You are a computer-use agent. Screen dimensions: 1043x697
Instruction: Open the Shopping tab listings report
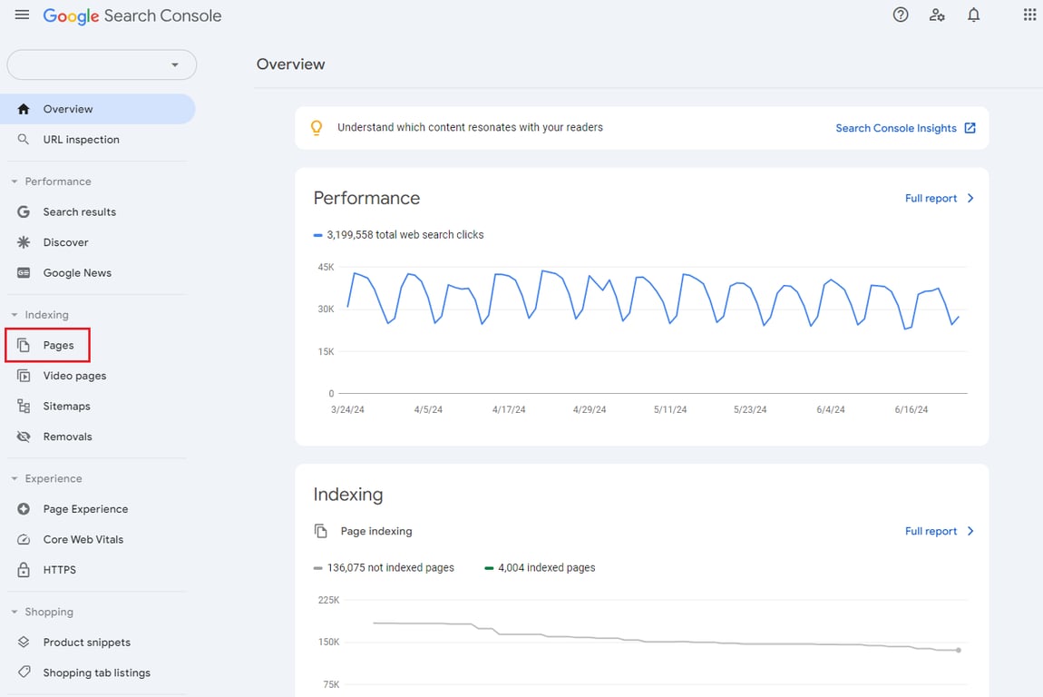click(x=95, y=672)
